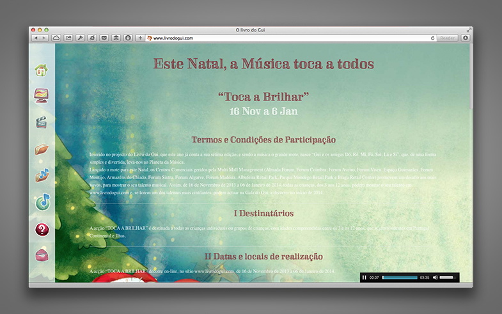Add bookmark with the plus button
The image size is (502, 314).
coord(140,38)
